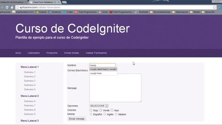Open the Desarrollo bookmarks folder
This screenshot has width=222, height=125.
coord(208,12)
